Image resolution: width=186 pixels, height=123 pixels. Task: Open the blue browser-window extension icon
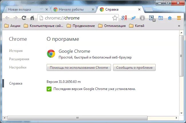click(x=161, y=18)
